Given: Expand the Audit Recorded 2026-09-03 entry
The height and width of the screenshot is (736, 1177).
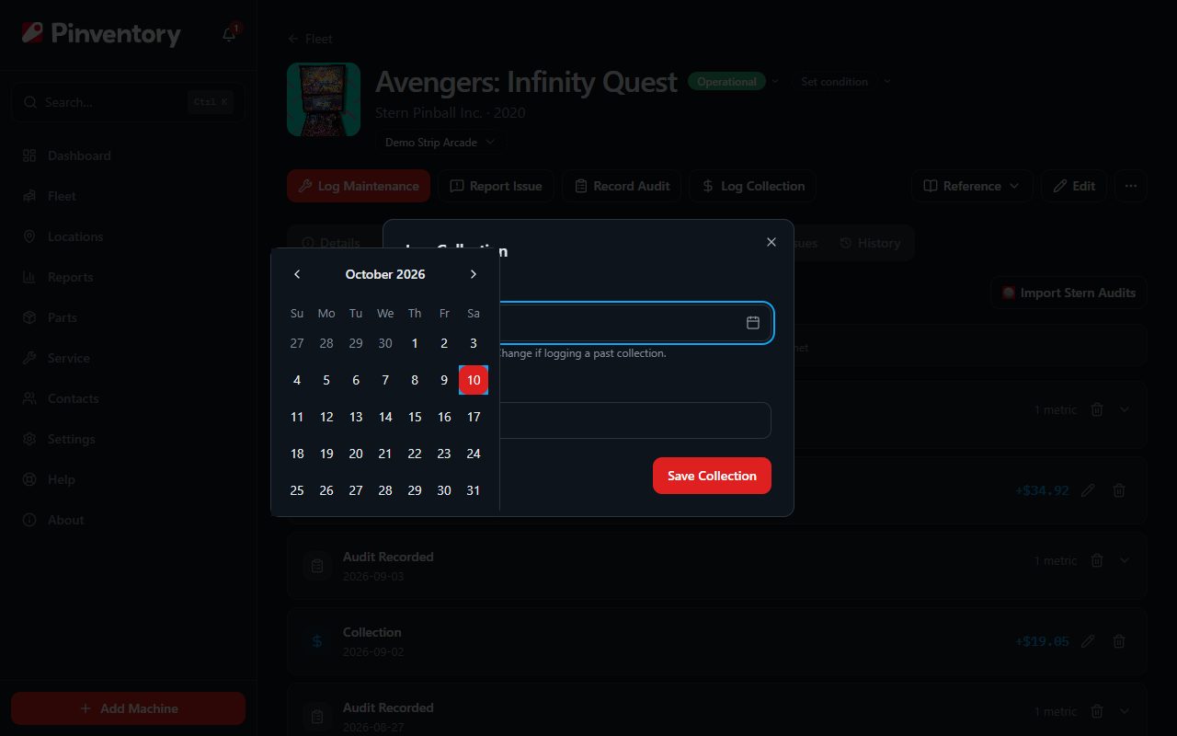Looking at the screenshot, I should (1125, 560).
